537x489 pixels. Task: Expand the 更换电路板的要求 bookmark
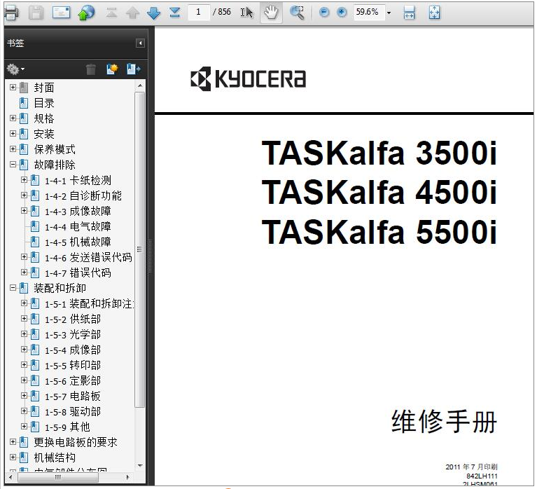pos(13,442)
